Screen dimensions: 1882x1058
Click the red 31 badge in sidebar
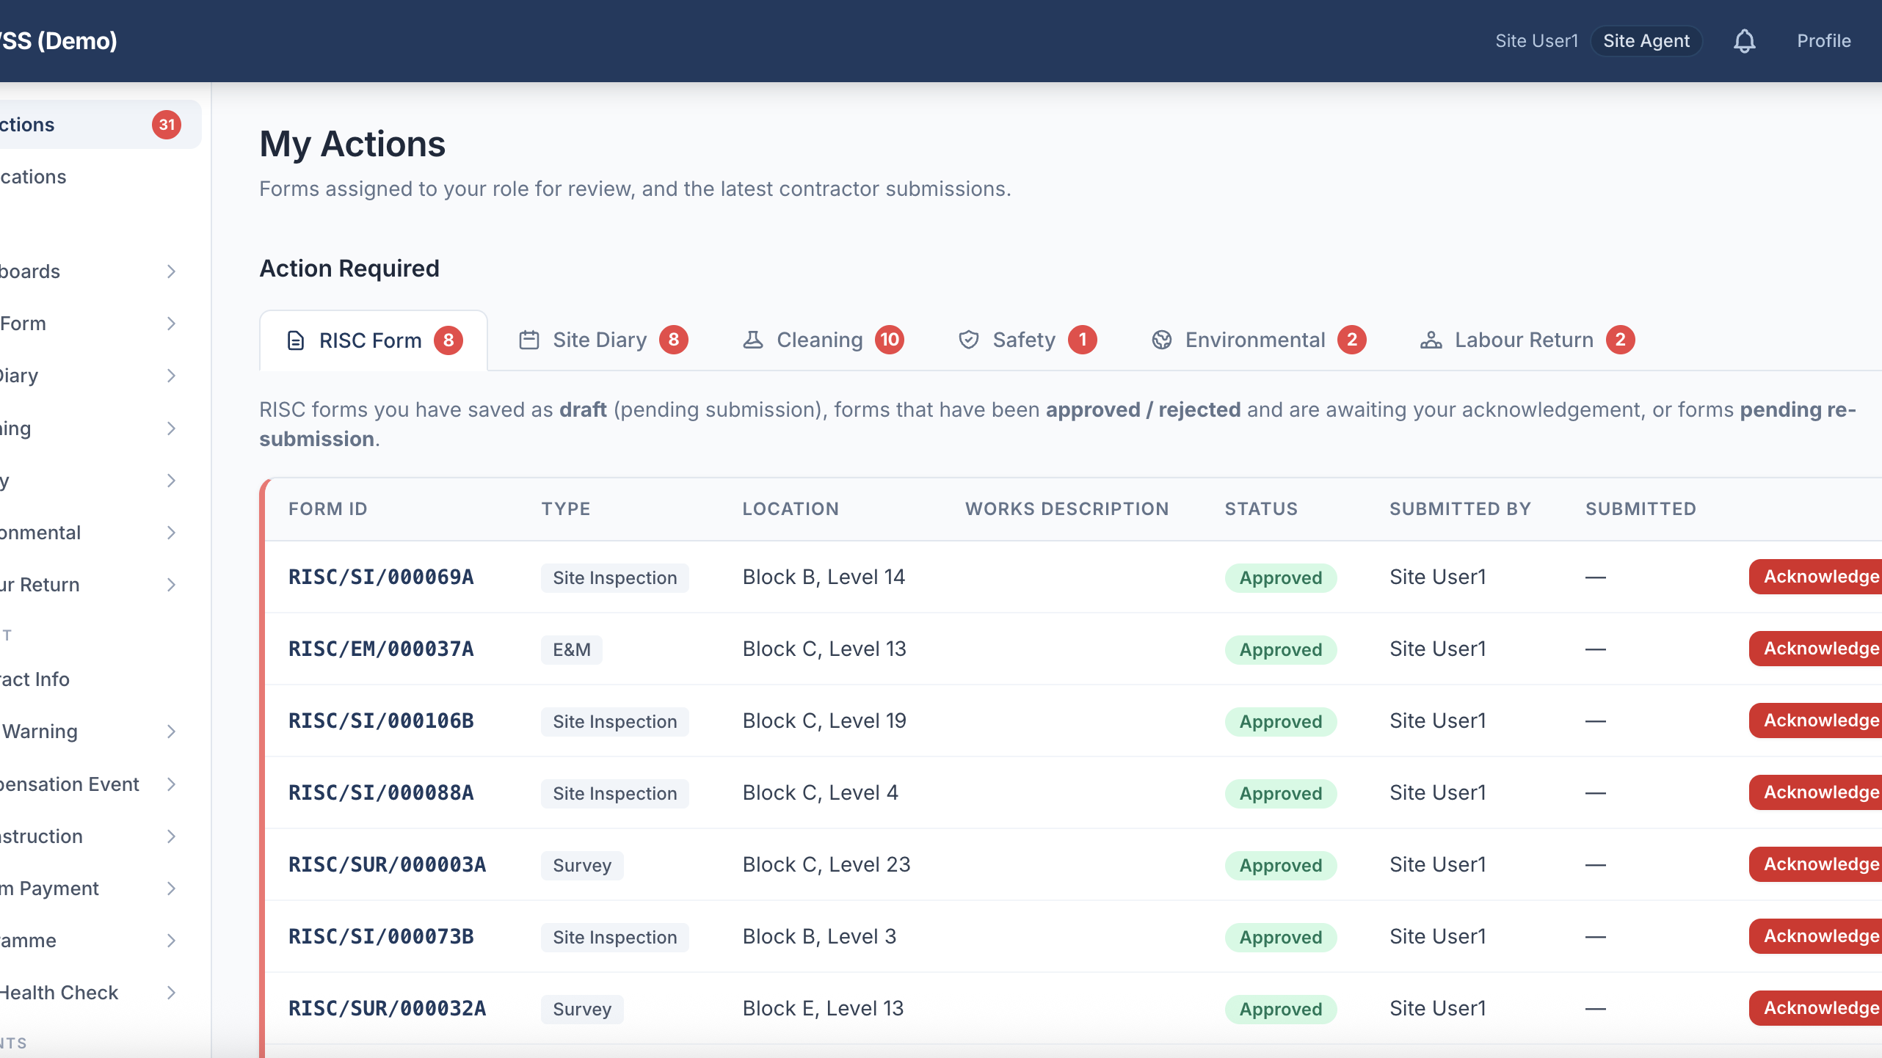167,125
